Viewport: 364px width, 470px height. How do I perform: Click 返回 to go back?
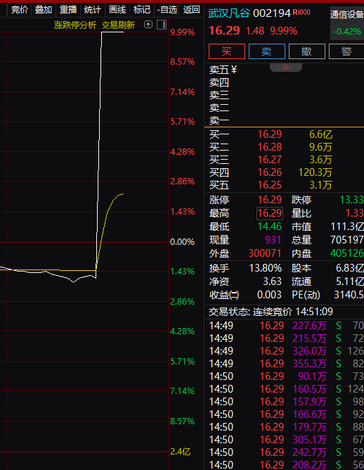(x=191, y=10)
